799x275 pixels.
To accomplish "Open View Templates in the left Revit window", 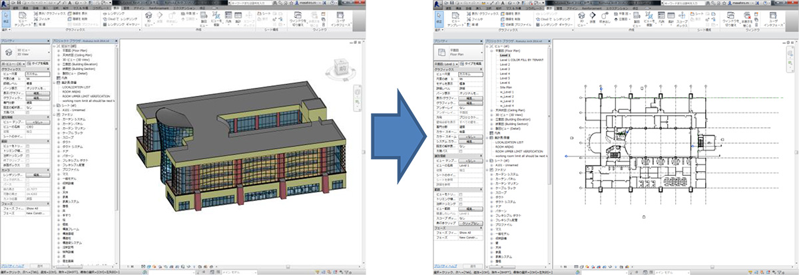I will pos(23,19).
